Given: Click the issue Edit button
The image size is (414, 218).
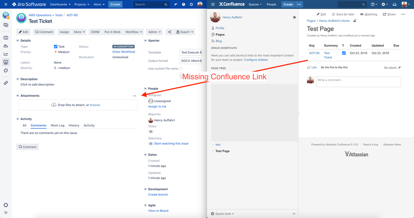Looking at the screenshot, I should click(x=23, y=32).
